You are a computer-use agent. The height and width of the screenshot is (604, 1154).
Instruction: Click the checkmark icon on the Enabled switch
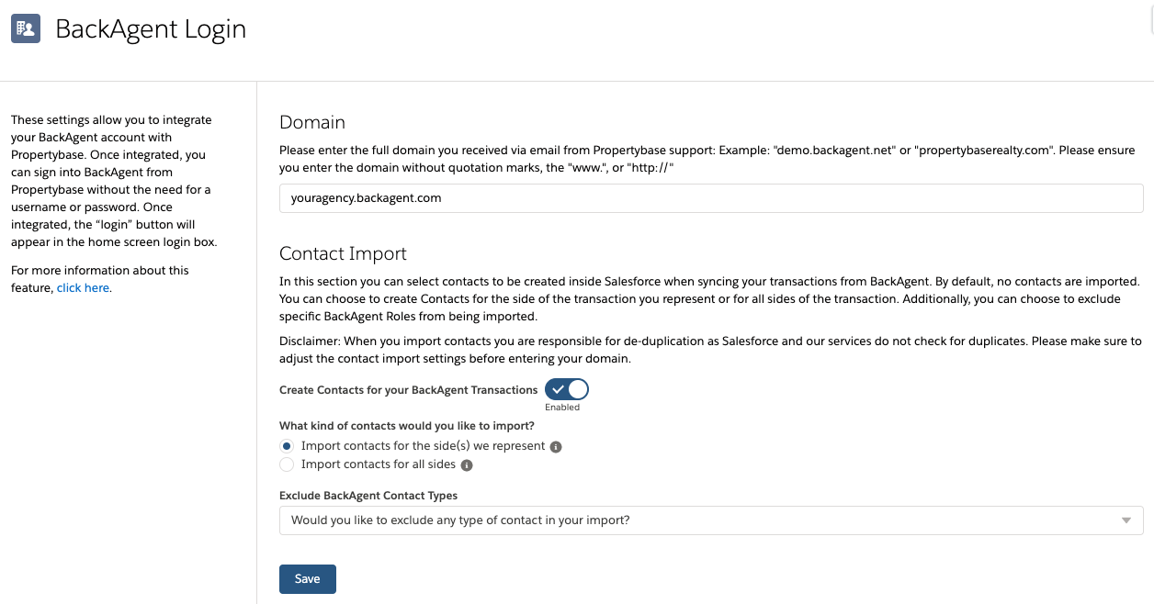tap(559, 389)
